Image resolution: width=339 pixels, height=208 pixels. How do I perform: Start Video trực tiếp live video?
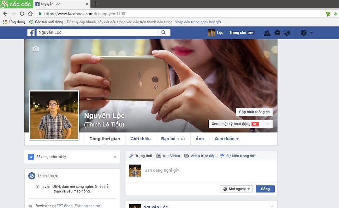pyautogui.click(x=200, y=156)
